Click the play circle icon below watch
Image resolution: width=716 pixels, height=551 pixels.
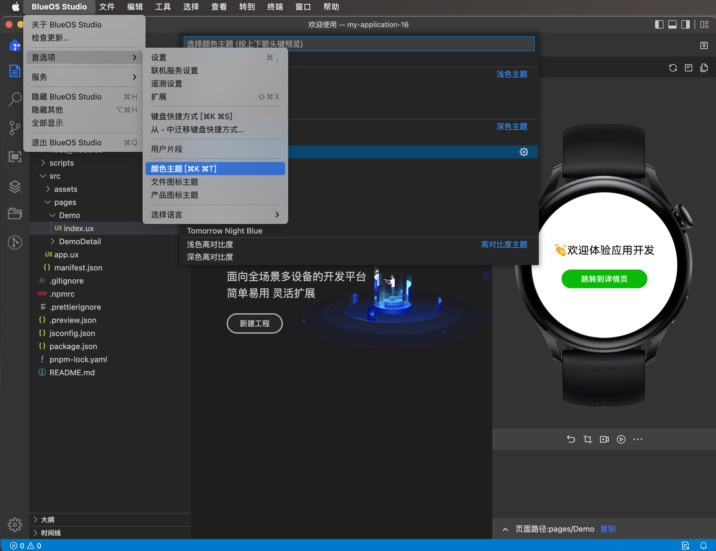pos(621,439)
